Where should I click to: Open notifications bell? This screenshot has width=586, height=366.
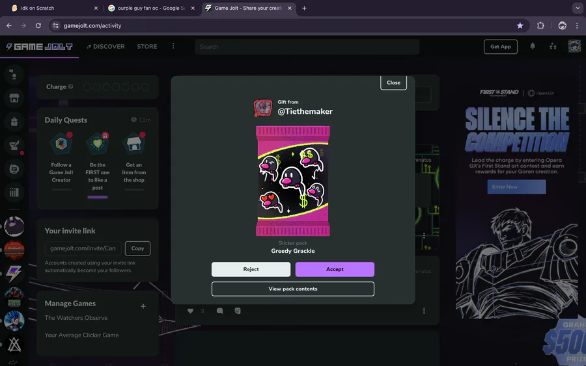533,46
